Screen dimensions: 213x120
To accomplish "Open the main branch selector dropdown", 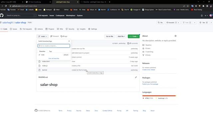I will pos(43,36).
